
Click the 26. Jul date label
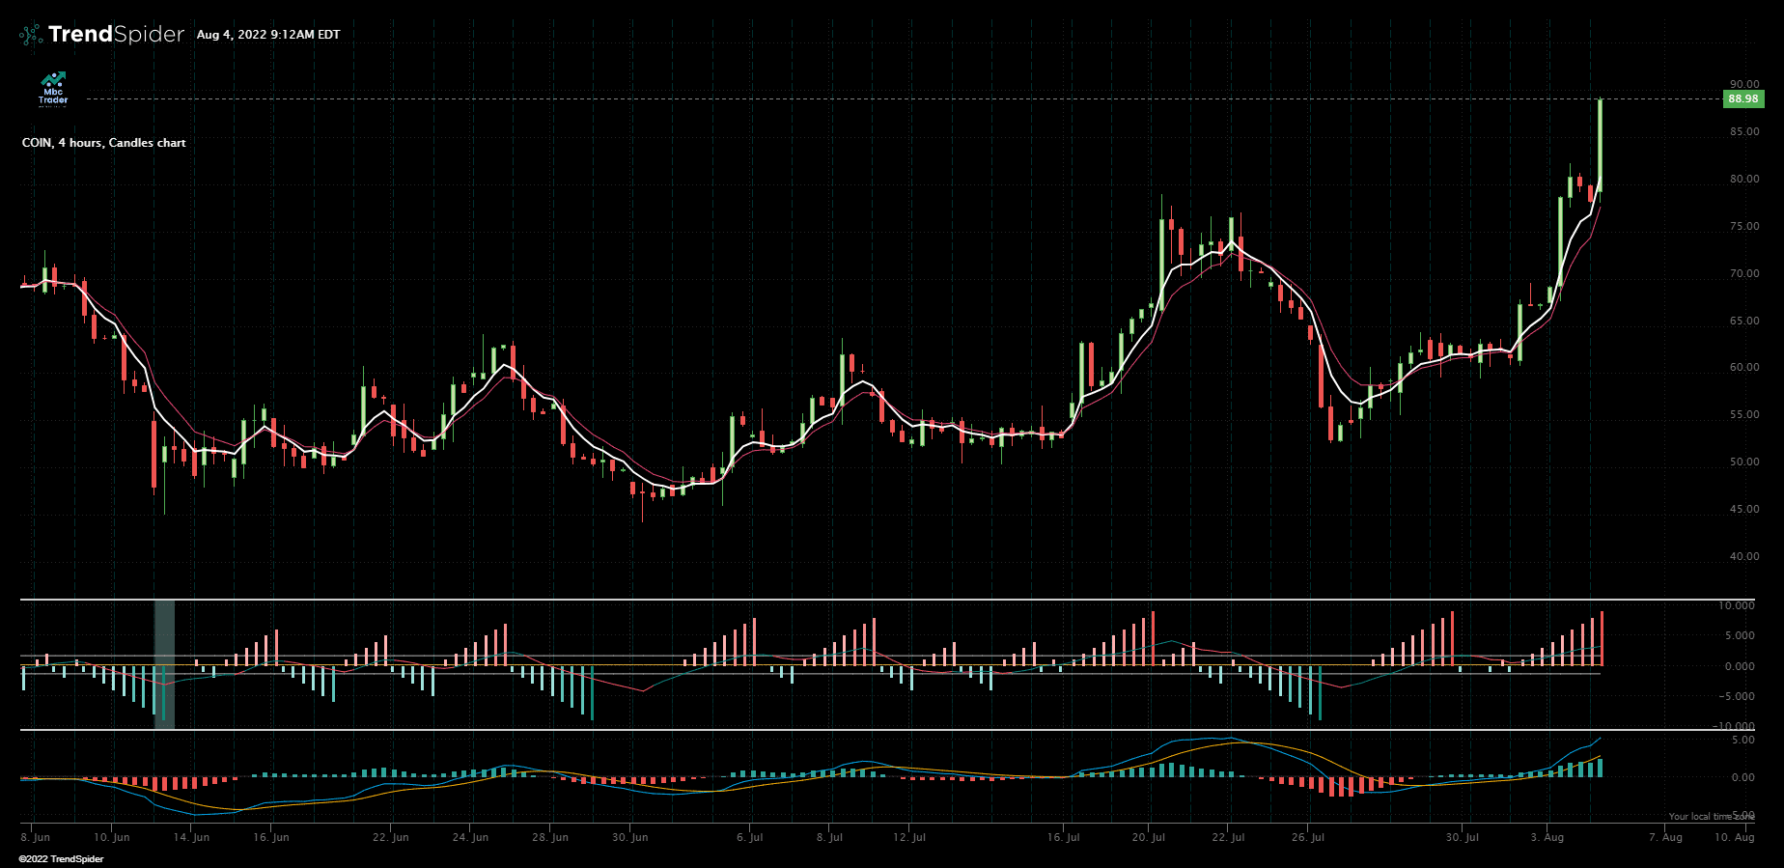tap(1308, 837)
